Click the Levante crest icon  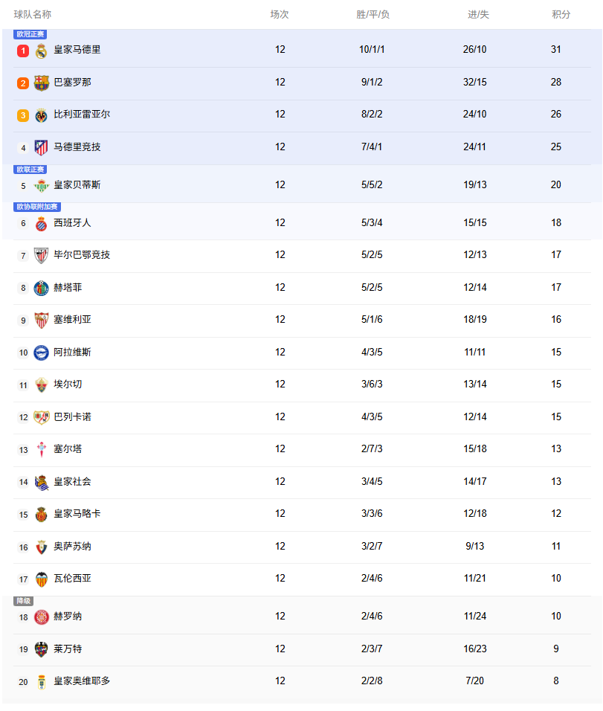click(x=42, y=649)
